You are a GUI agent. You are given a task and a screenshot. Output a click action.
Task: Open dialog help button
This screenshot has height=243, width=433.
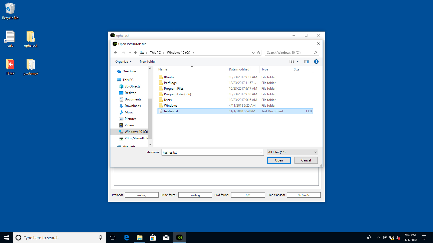click(x=316, y=62)
